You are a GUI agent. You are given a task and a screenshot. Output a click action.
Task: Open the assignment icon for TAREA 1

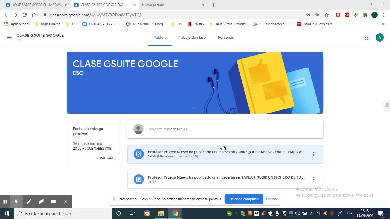[139, 179]
